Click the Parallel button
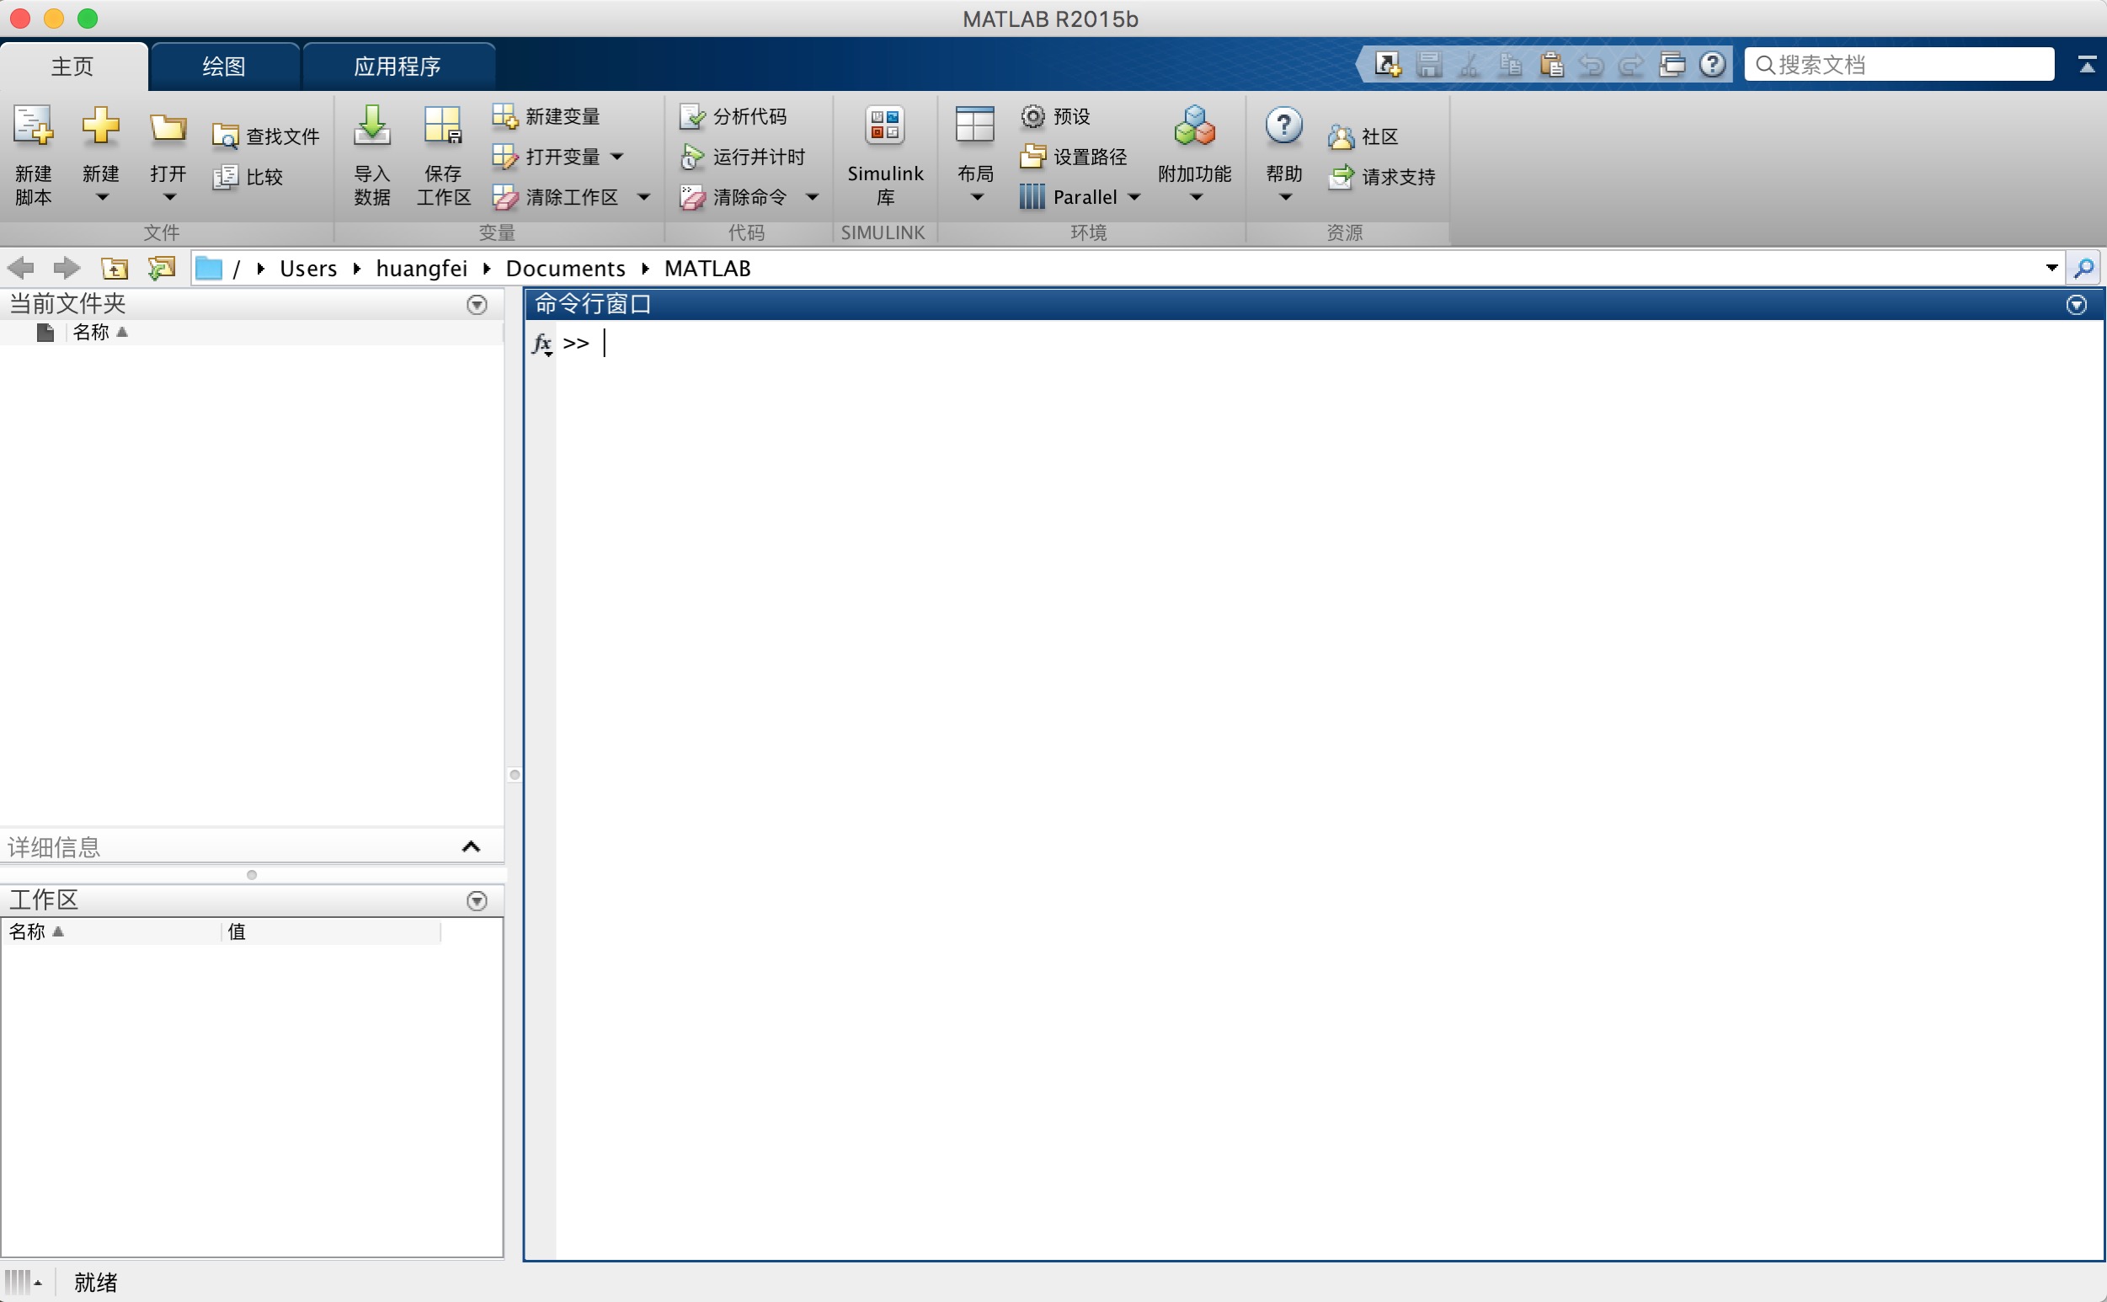This screenshot has height=1302, width=2107. tap(1069, 196)
